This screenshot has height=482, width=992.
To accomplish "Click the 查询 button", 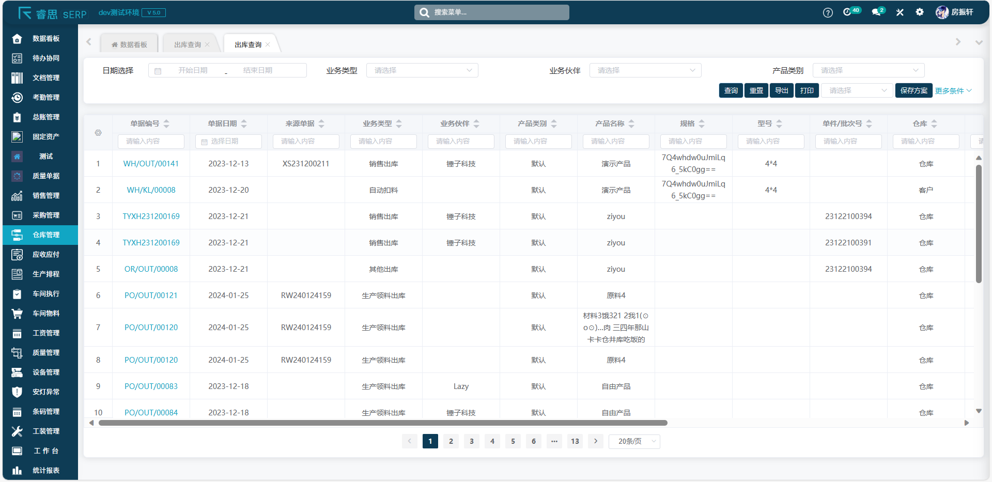I will (x=731, y=90).
